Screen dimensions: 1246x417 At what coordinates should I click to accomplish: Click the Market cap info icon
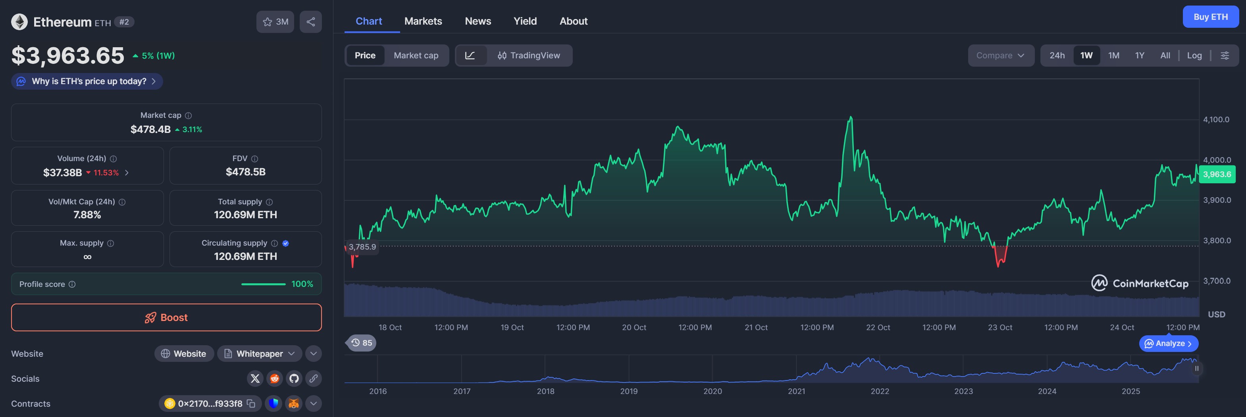[189, 115]
